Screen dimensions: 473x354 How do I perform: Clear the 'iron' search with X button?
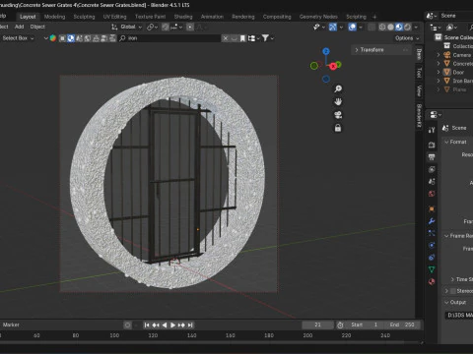[x=226, y=38]
